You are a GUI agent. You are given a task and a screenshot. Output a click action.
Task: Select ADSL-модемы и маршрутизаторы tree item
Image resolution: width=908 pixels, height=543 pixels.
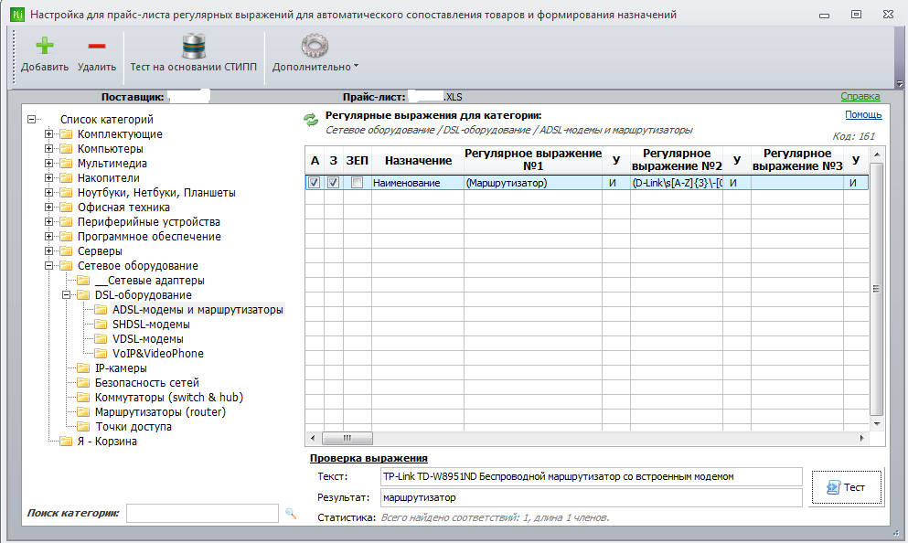[198, 310]
